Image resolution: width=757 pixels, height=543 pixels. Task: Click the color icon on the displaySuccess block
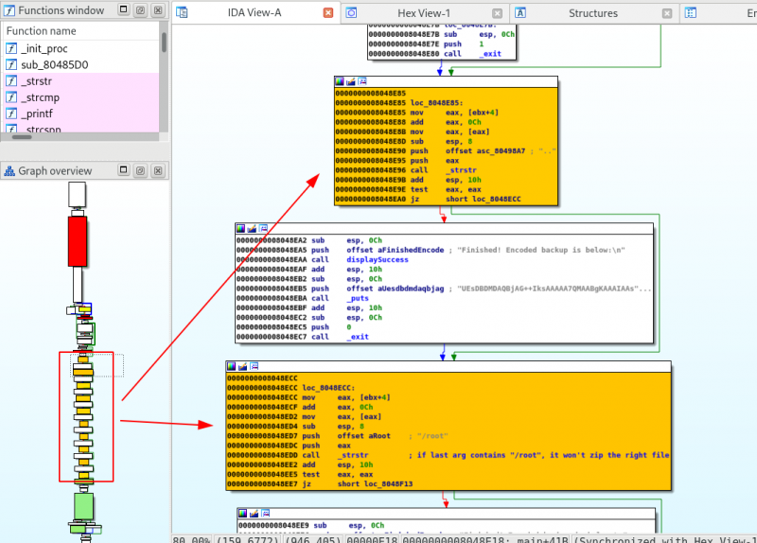242,228
